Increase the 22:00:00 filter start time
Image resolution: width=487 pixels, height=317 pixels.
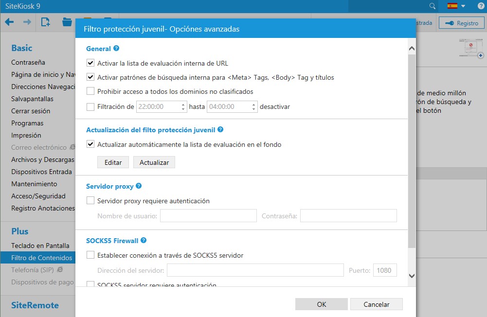pos(183,104)
